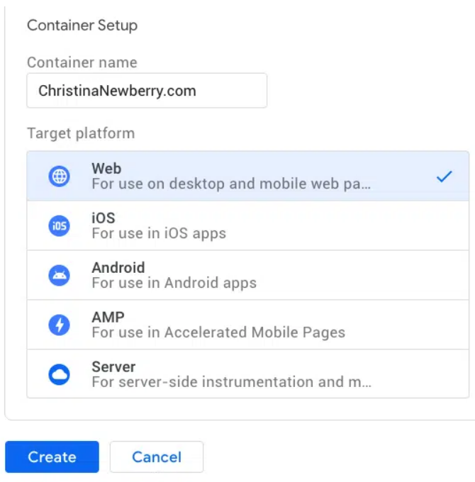Focus the Container name input field
Image resolution: width=475 pixels, height=482 pixels.
[x=147, y=91]
